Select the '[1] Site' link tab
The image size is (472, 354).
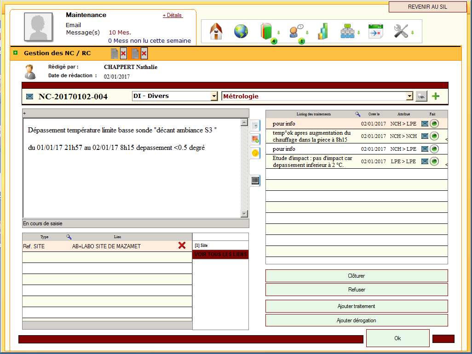coord(201,246)
